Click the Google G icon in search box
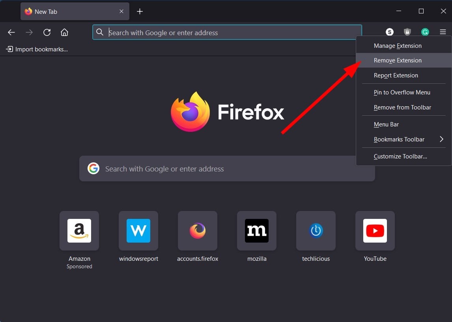The height and width of the screenshot is (322, 452). point(93,168)
